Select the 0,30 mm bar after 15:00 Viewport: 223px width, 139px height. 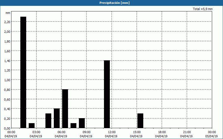point(140,121)
